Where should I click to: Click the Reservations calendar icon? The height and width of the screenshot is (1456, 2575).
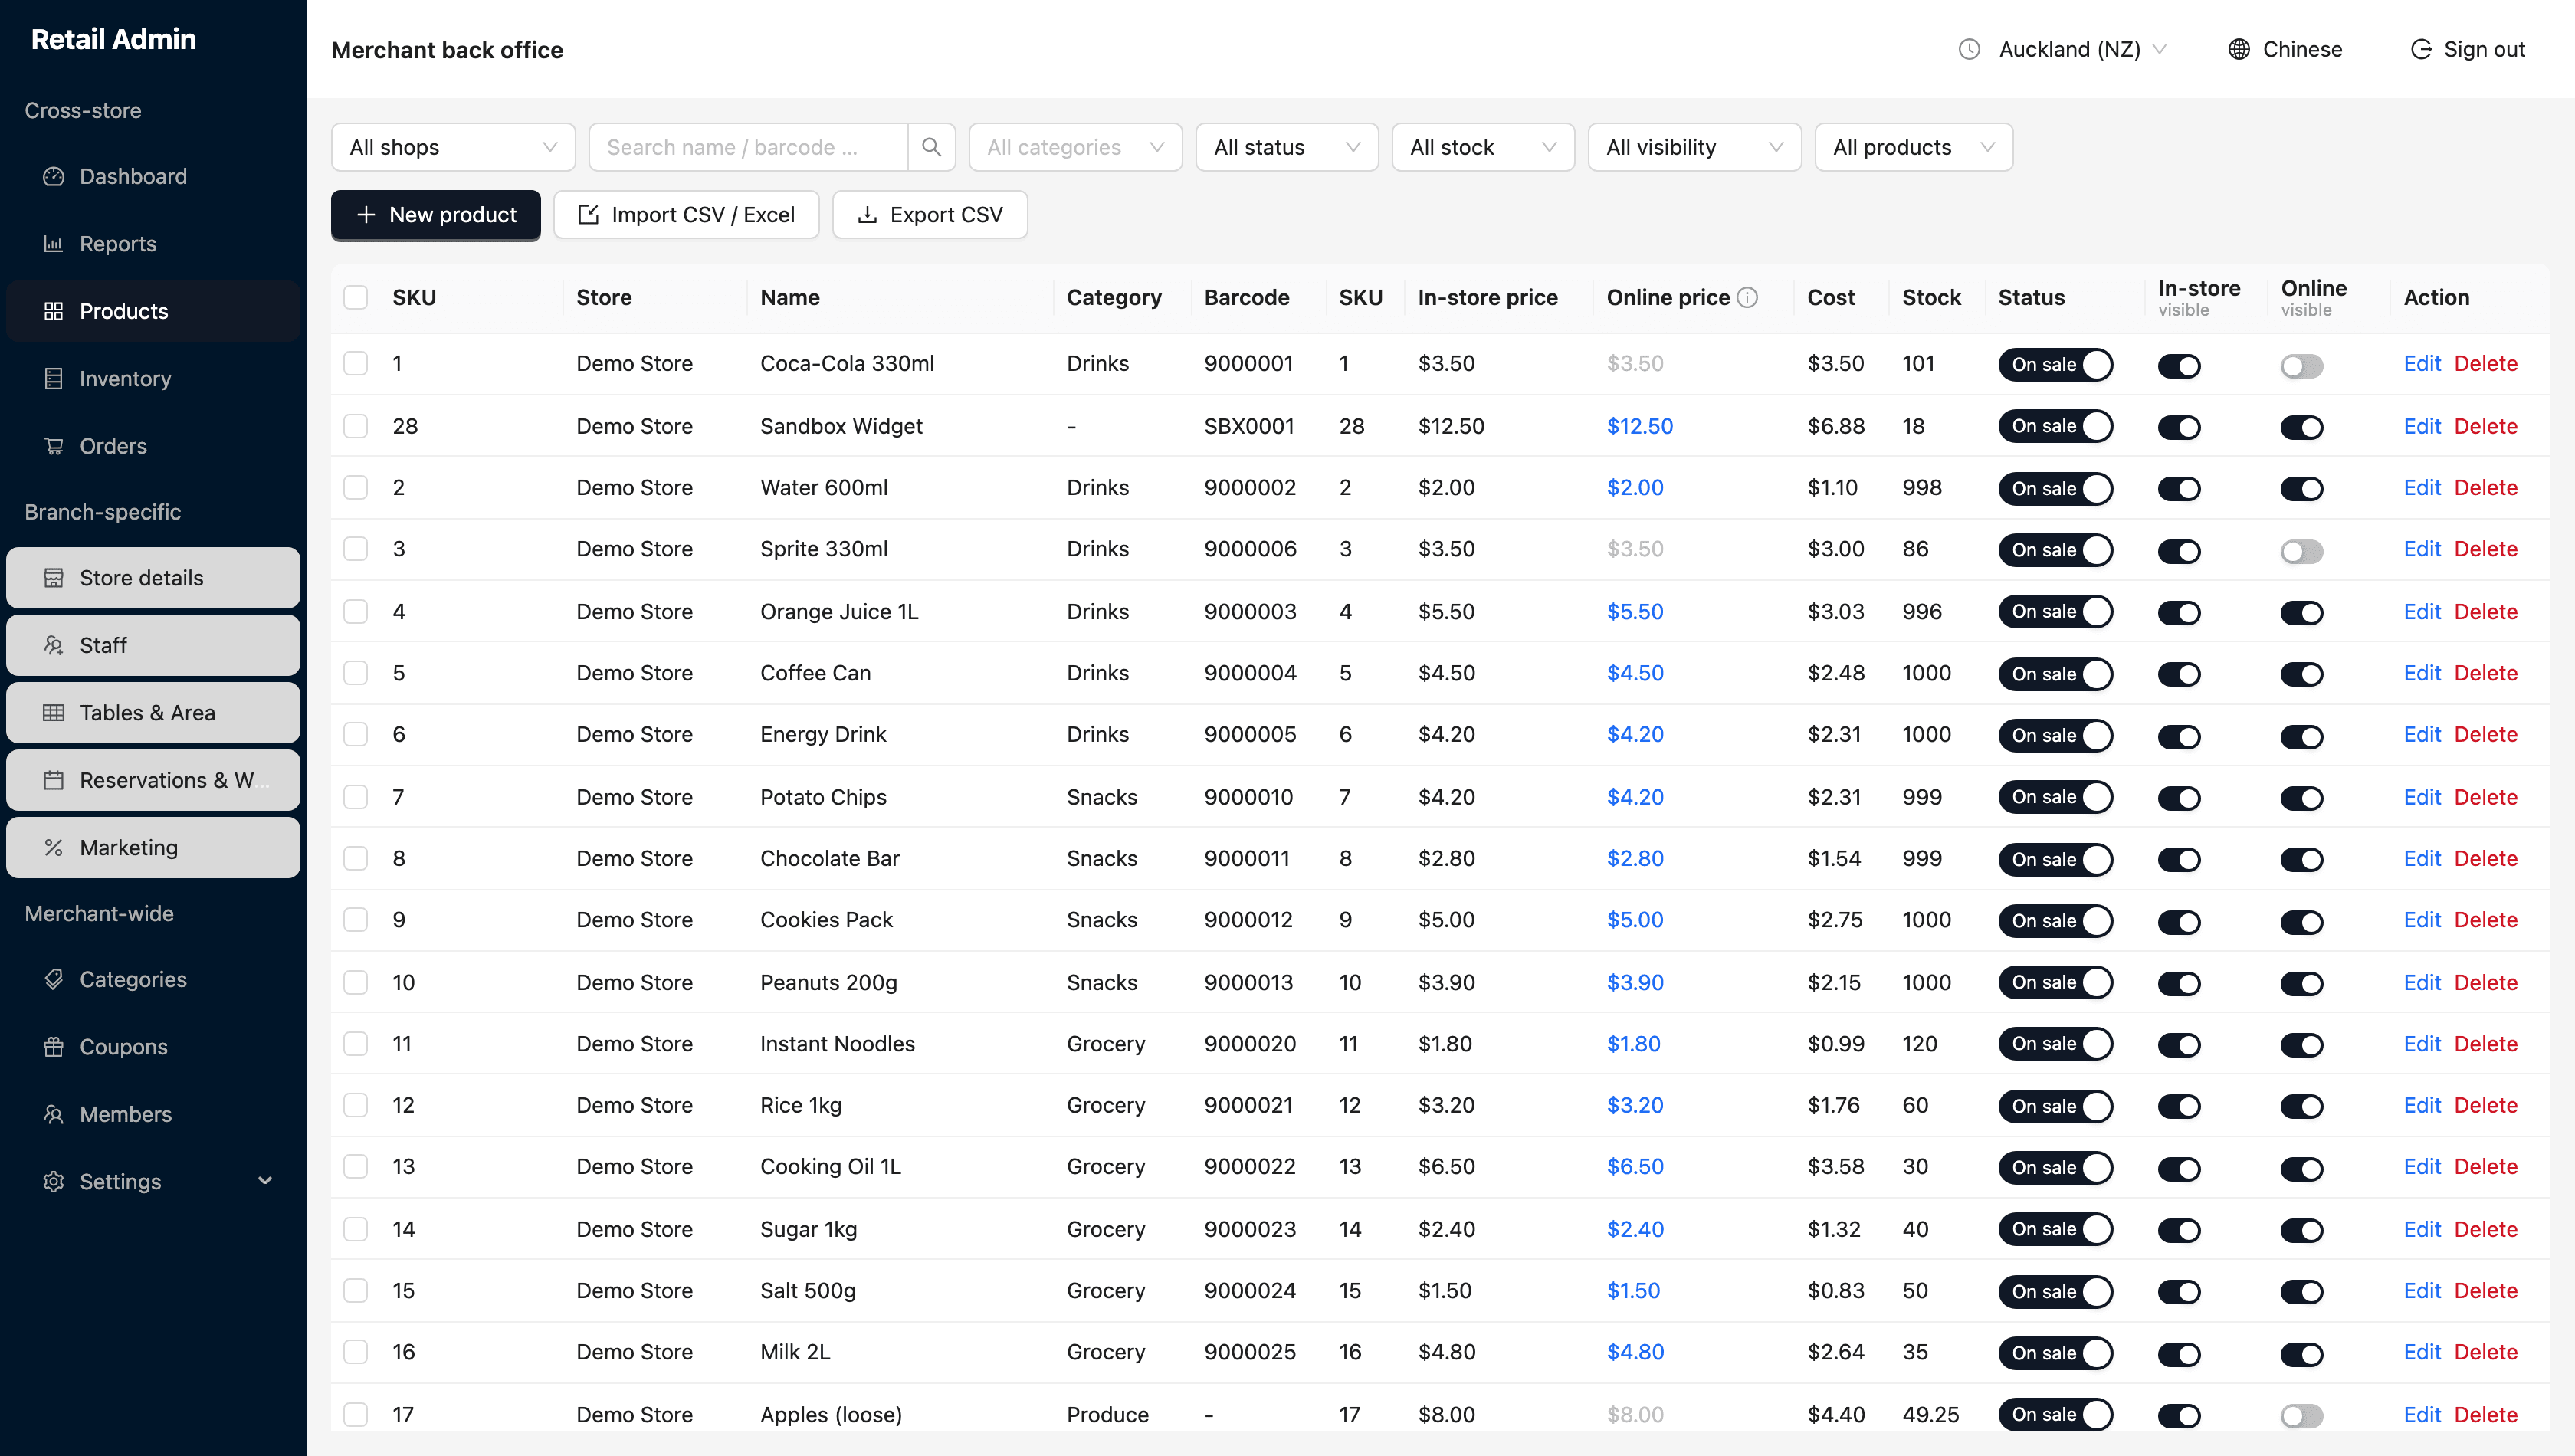click(x=54, y=780)
